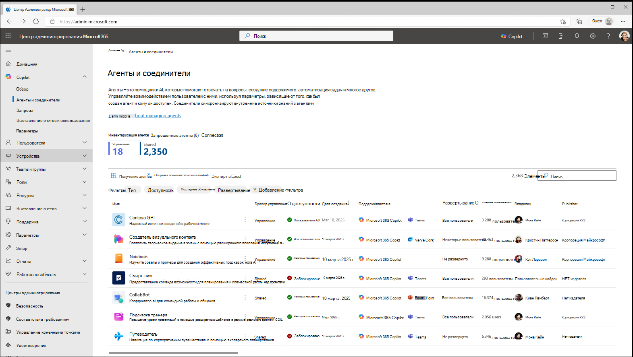The height and width of the screenshot is (357, 633).
Task: Collapse the navigation hamburger menu
Action: (x=8, y=50)
